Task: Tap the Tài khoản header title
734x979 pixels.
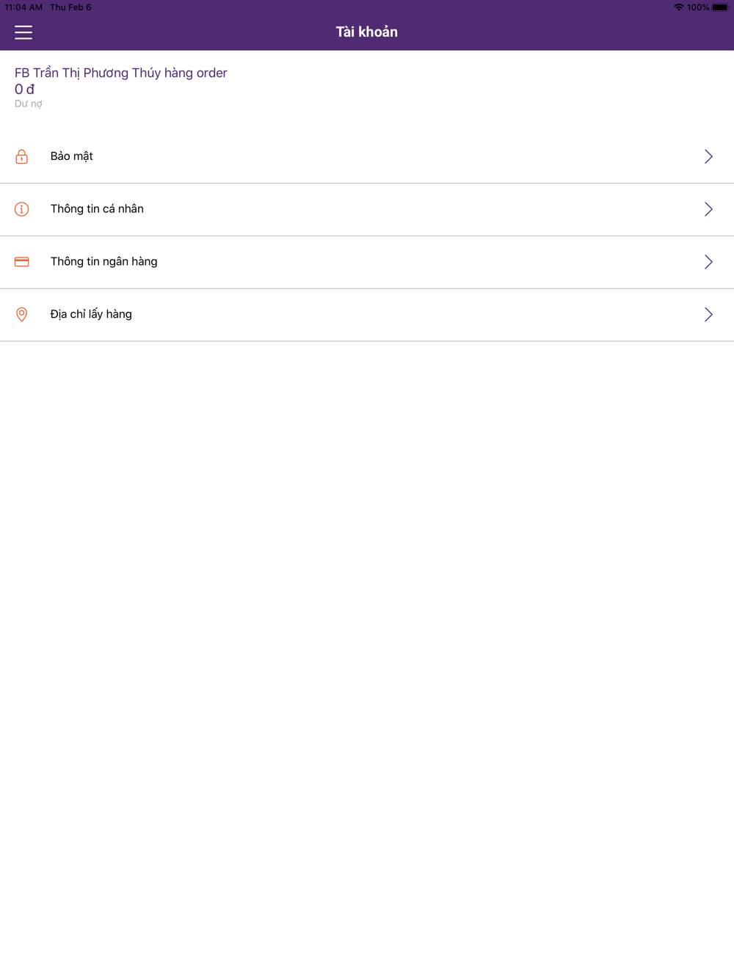Action: pos(367,32)
